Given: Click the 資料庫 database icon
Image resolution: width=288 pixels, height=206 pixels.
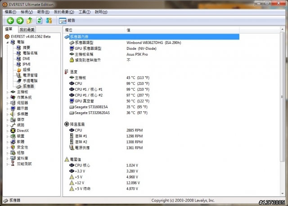Looking at the screenshot, I should click(x=13, y=158).
